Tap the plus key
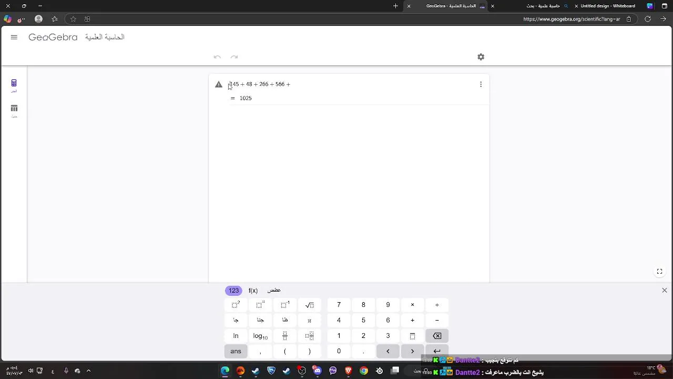Screen dimensions: 673x379 click(412, 320)
